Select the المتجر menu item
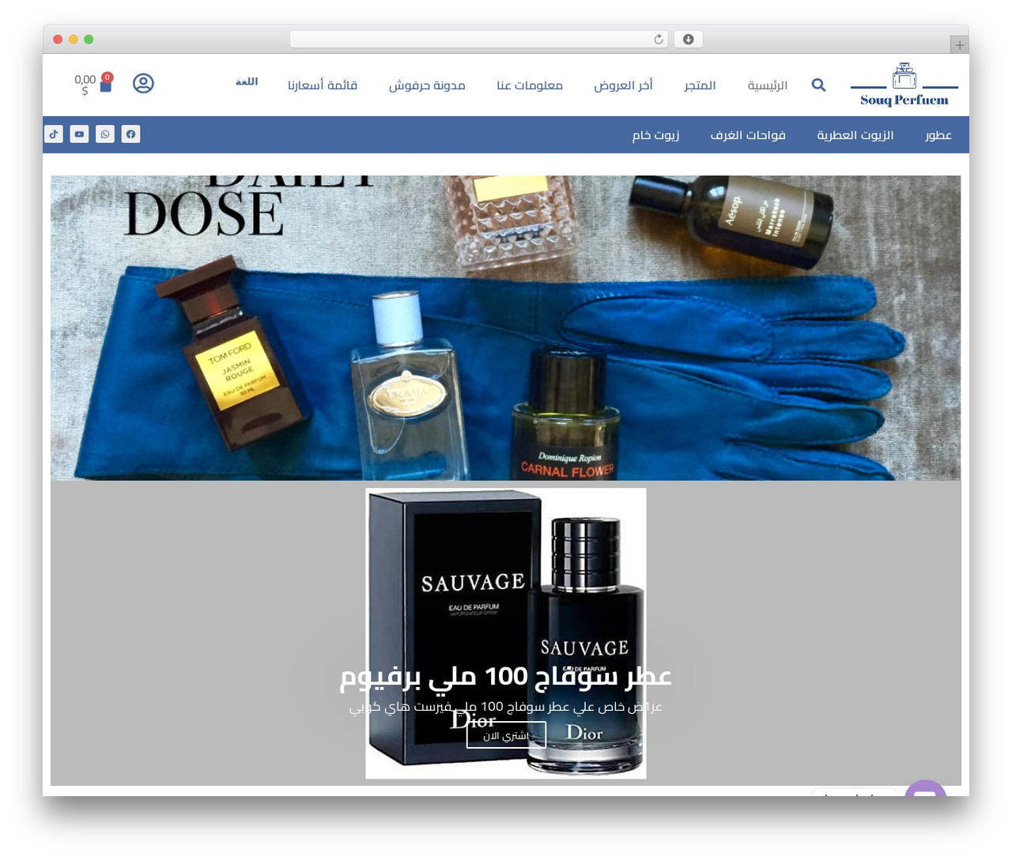The width and height of the screenshot is (1012, 857). pos(700,85)
